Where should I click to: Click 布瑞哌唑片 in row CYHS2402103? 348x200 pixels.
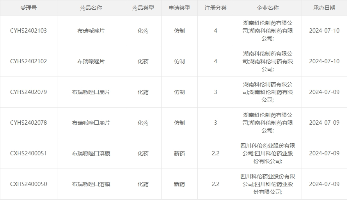click(x=91, y=31)
